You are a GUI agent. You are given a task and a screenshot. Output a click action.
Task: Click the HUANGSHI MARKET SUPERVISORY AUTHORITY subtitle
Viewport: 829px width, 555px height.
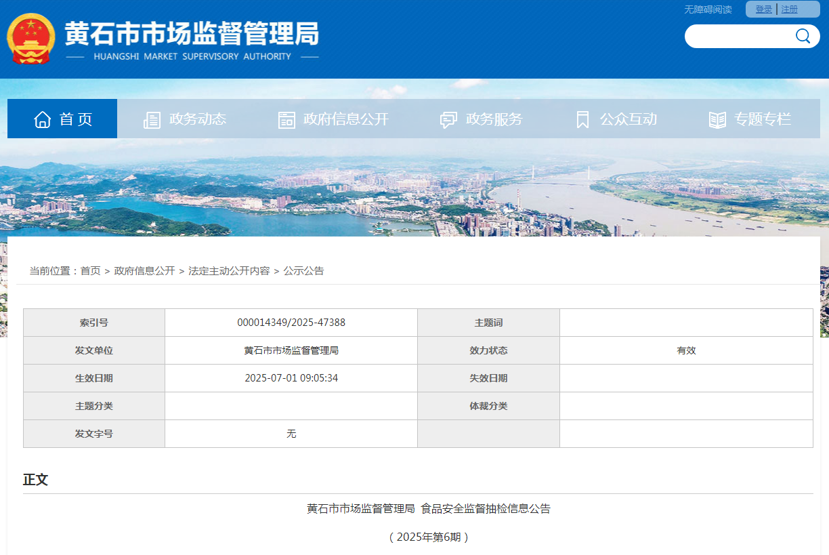click(192, 56)
